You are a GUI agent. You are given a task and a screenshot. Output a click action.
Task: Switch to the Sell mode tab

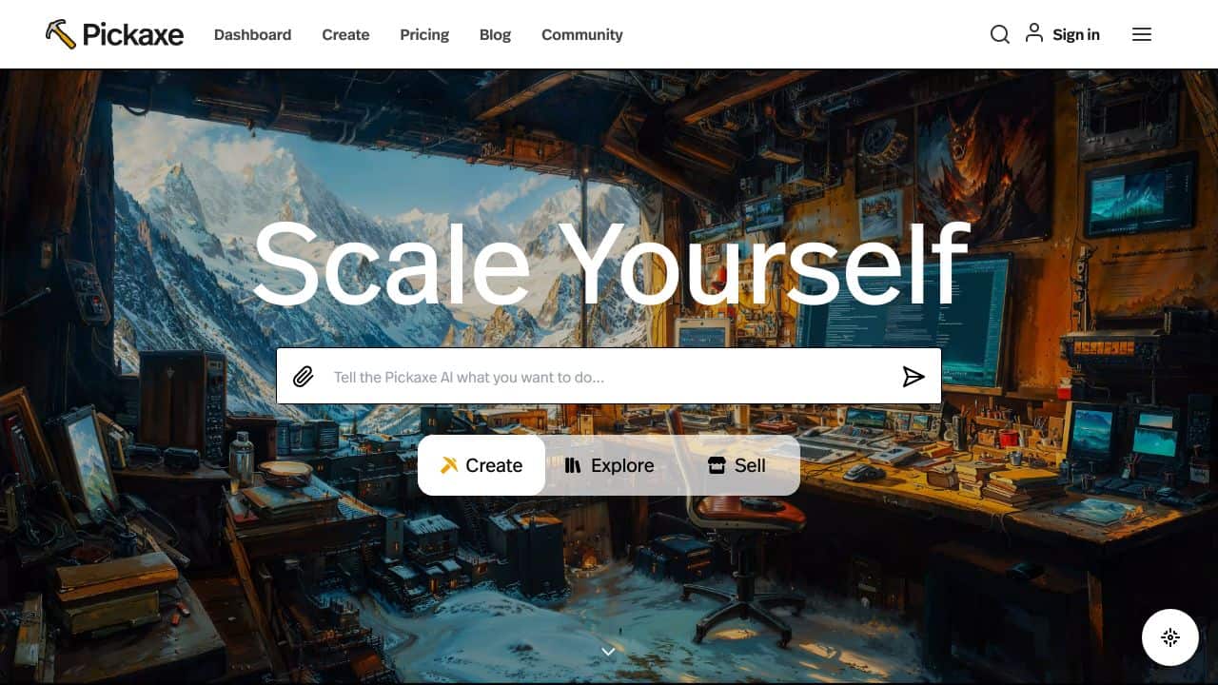737,465
